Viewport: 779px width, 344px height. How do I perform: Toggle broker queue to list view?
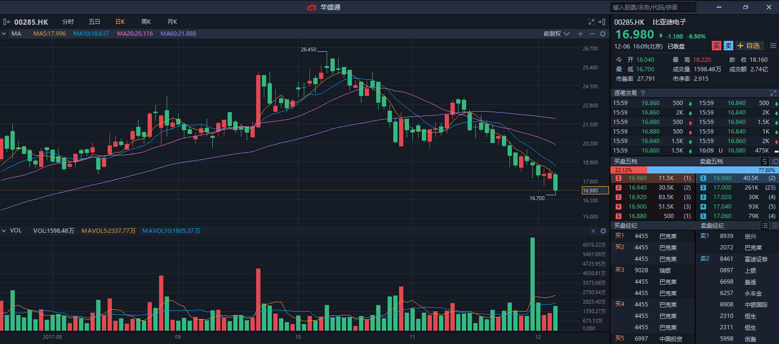tap(765, 226)
